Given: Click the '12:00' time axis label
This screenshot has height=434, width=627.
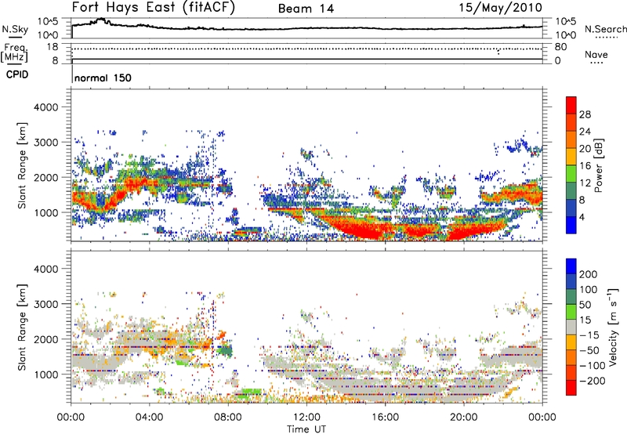Looking at the screenshot, I should pyautogui.click(x=306, y=418).
